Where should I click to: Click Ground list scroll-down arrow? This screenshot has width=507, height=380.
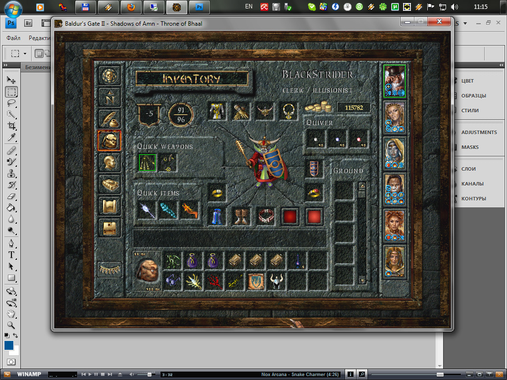362,281
